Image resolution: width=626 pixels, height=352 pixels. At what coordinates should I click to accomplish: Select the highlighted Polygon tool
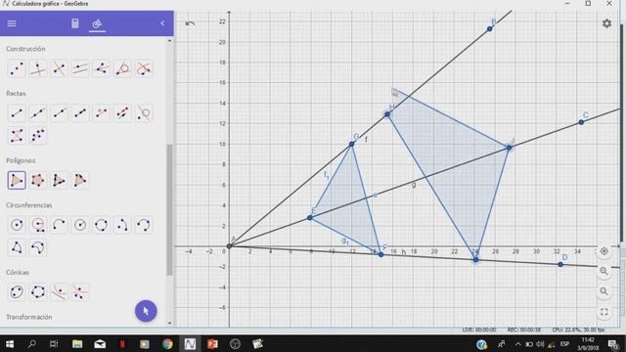(17, 180)
